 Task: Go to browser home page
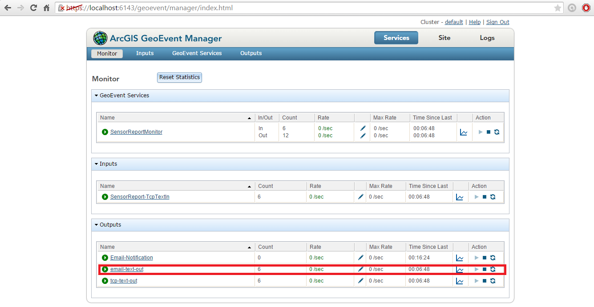pyautogui.click(x=46, y=8)
